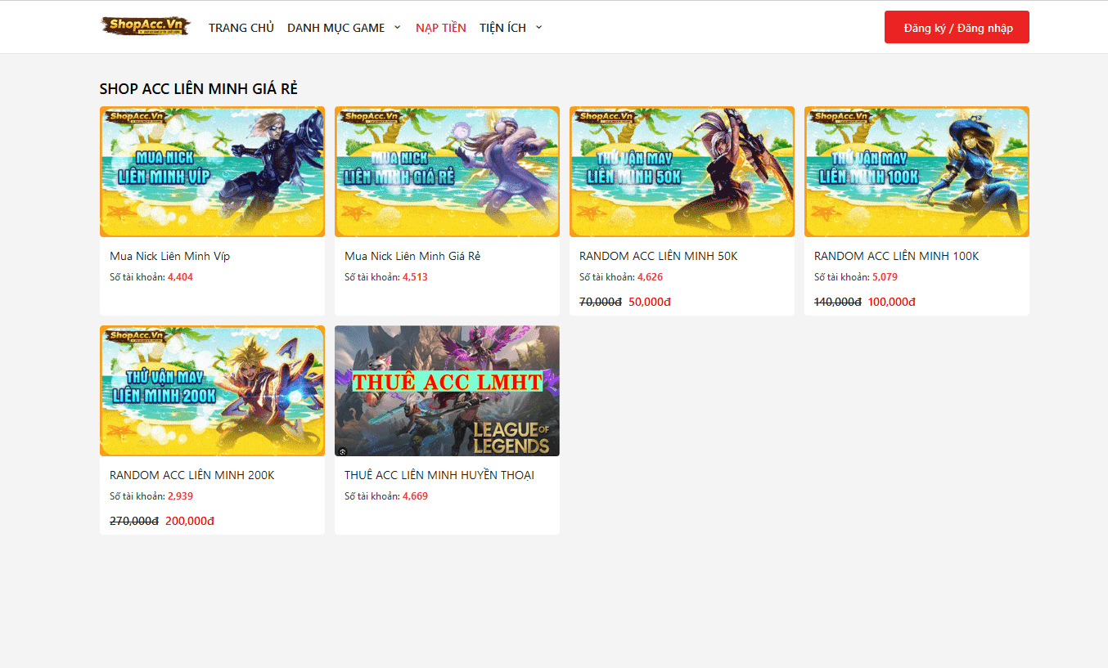Click the account count 4,513
The width and height of the screenshot is (1108, 668).
415,277
